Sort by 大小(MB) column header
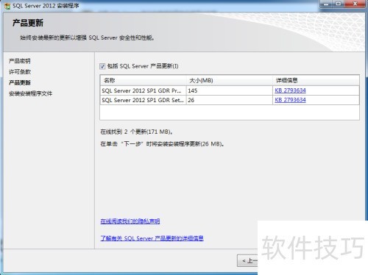The height and width of the screenshot is (275, 368). pyautogui.click(x=230, y=80)
